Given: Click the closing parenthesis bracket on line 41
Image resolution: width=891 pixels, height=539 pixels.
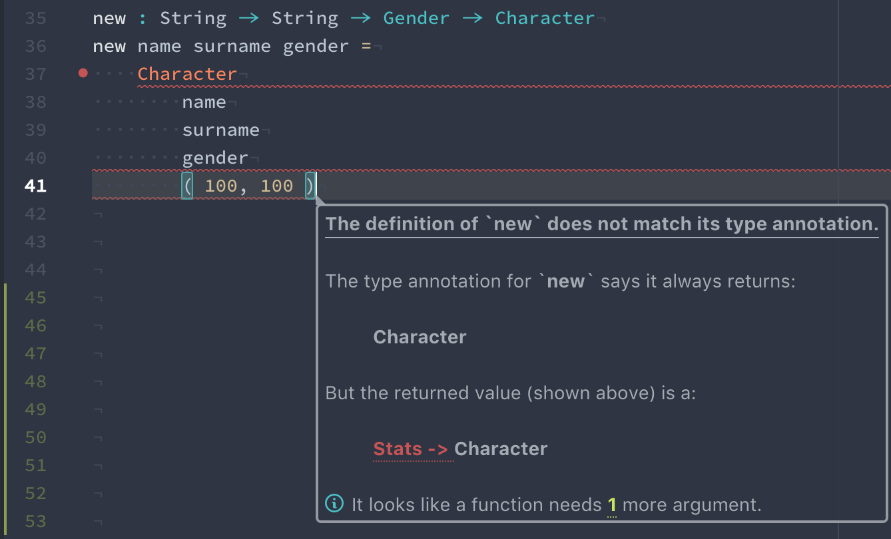Looking at the screenshot, I should click(x=310, y=186).
